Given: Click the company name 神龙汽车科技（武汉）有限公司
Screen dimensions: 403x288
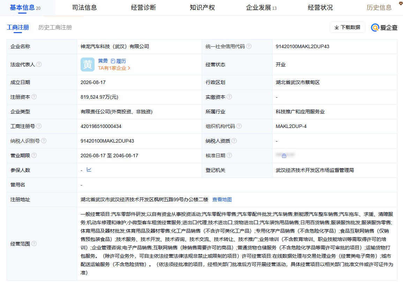Looking at the screenshot, I should pyautogui.click(x=115, y=46).
